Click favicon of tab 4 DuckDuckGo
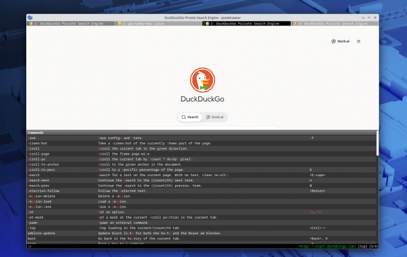 pos(295,24)
